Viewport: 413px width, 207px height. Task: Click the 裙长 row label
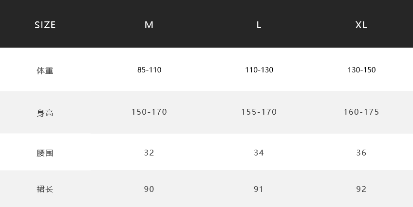(x=45, y=189)
